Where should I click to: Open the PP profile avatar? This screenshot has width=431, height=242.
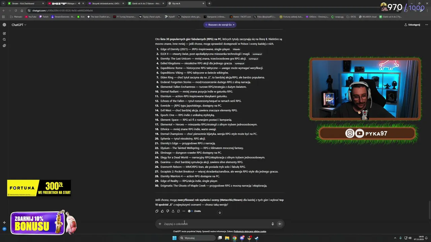4,229
